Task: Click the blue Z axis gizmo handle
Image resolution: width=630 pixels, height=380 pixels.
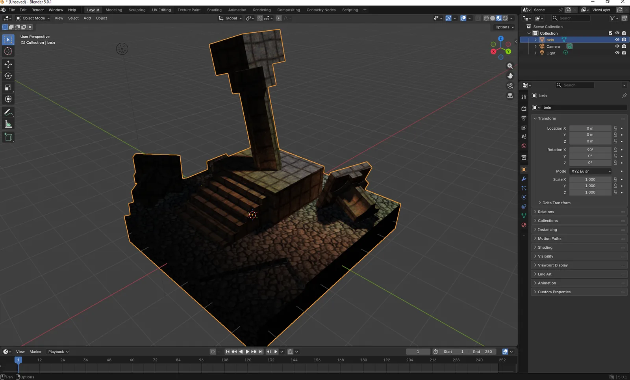Action: (x=500, y=39)
